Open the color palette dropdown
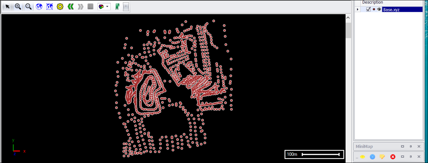Image resolution: width=428 pixels, height=163 pixels. 104,7
